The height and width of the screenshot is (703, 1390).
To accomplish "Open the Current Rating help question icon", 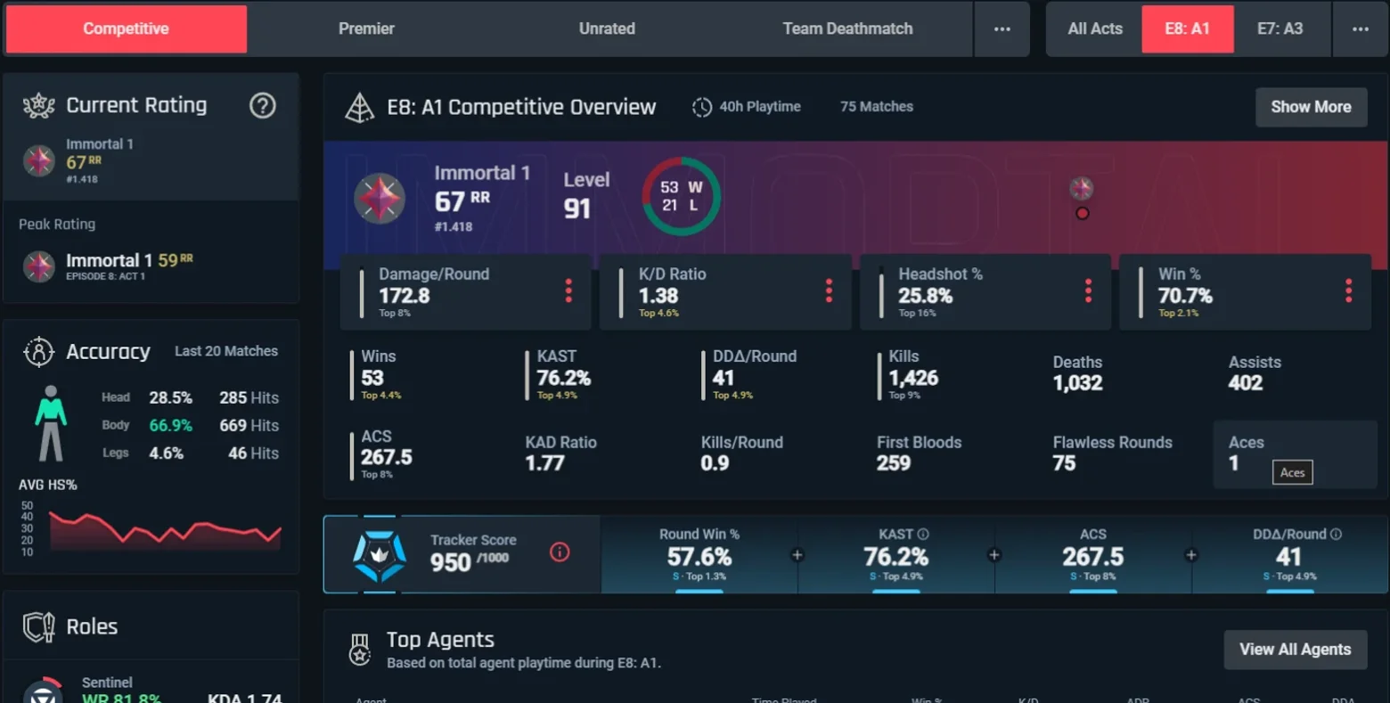I will tap(262, 106).
